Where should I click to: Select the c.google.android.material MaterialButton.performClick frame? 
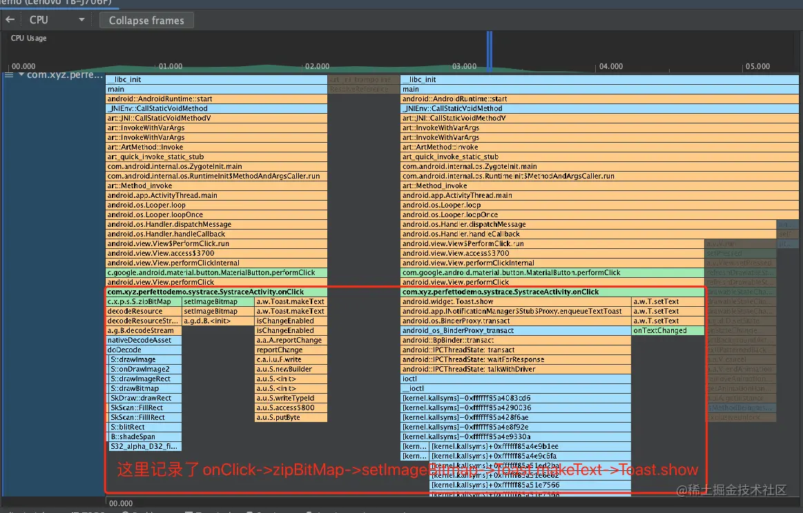217,273
